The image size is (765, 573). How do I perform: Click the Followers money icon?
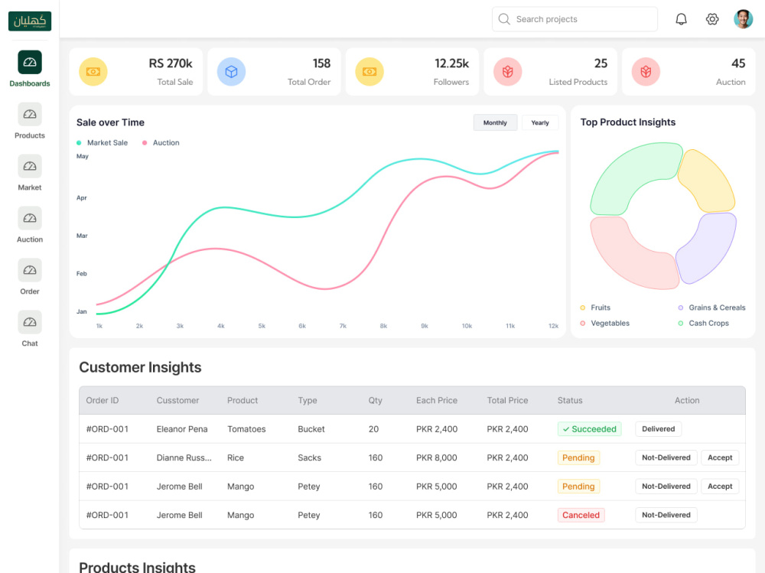click(369, 72)
